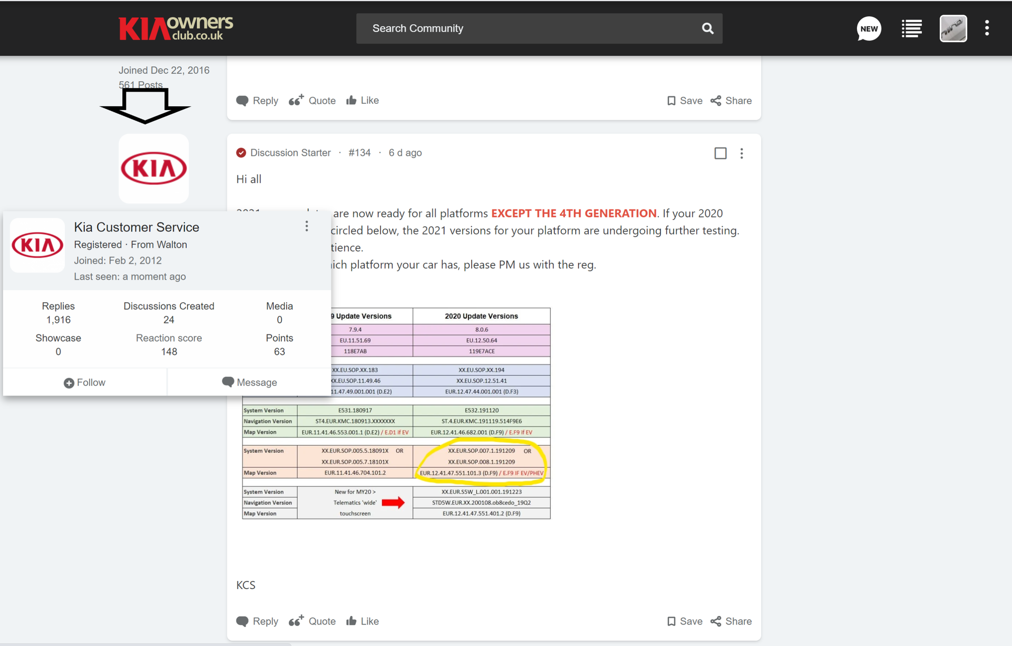The height and width of the screenshot is (646, 1012).
Task: Quote the upper post
Action: point(312,101)
